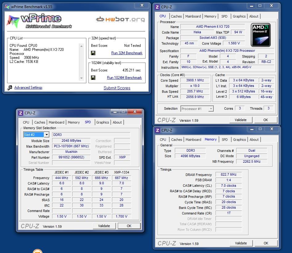Screen dimensions: 292x253
Task: Click OK in the CPU tab window
Action: point(265,120)
